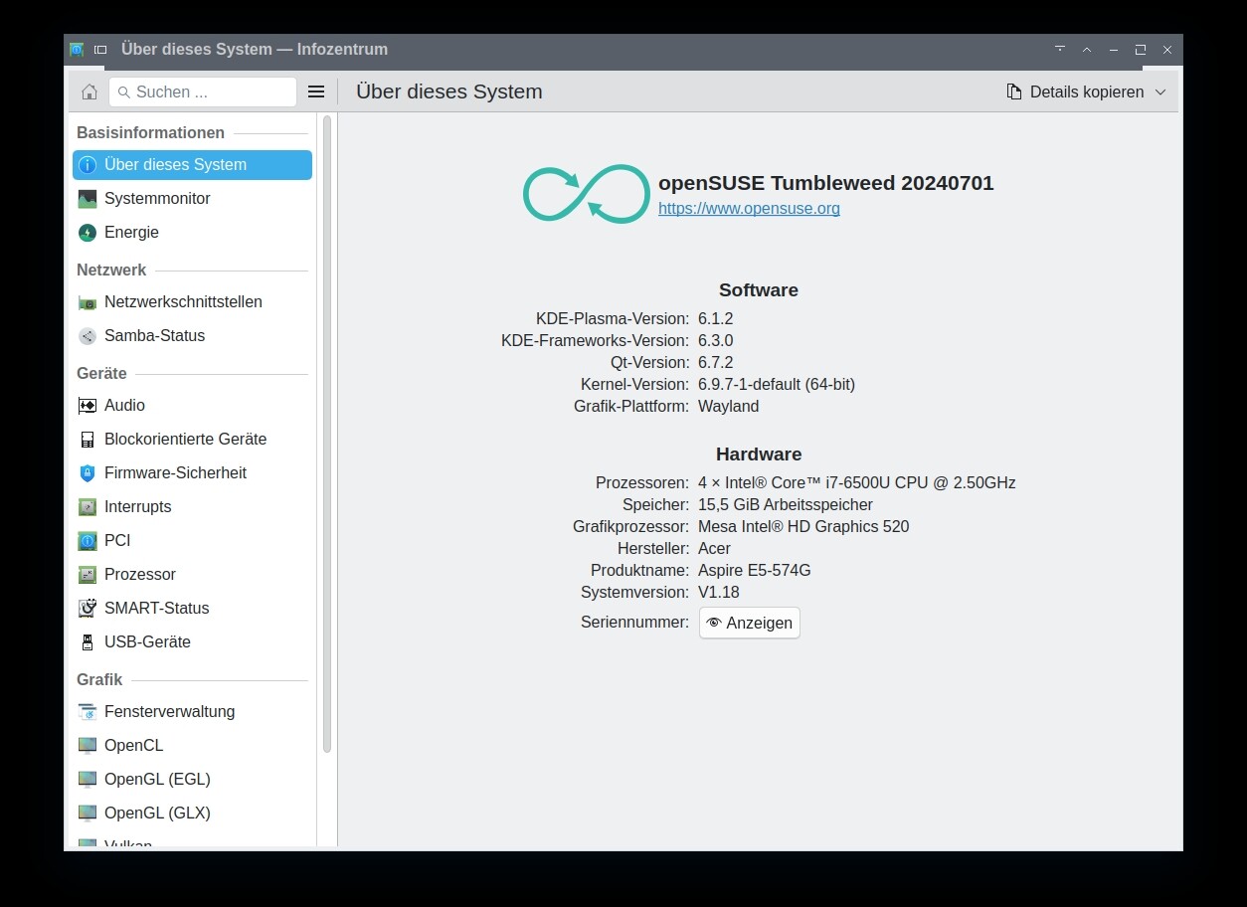Open the keep-below titlebar dropdown arrow
Screen dimensions: 1247x907
click(x=1060, y=50)
